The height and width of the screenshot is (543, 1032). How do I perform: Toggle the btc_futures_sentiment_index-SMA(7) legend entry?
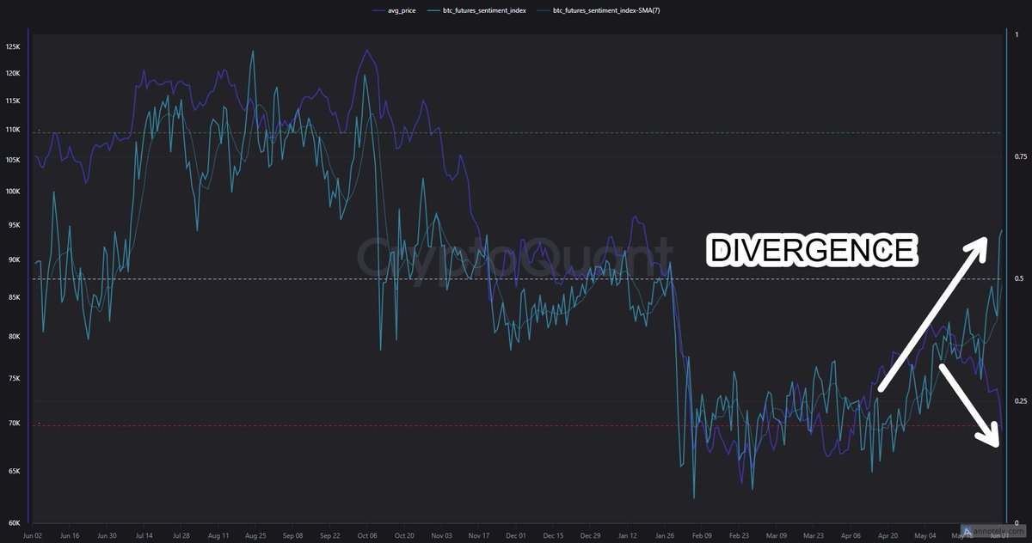(598, 10)
